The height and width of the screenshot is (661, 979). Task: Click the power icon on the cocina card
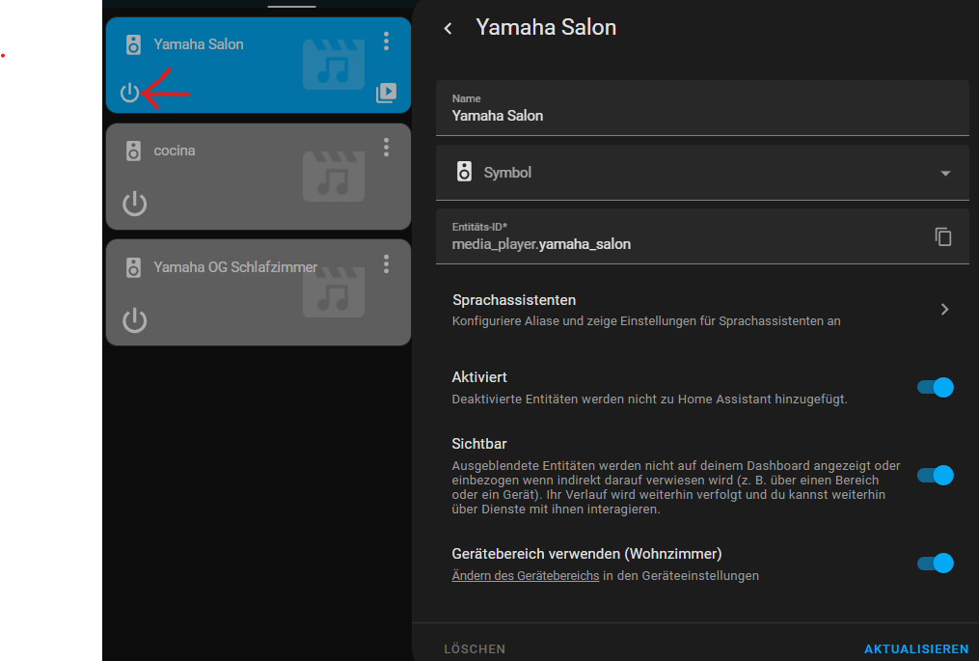tap(134, 204)
